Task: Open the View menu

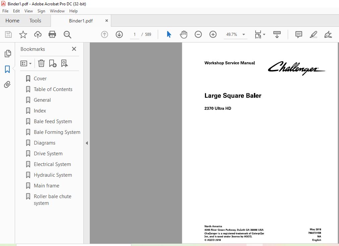Action: 28,11
